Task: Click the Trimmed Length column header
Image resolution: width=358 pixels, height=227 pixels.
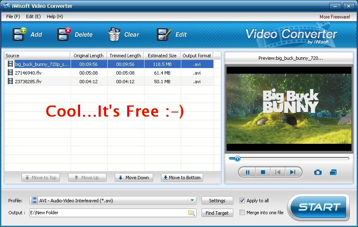Action: pyautogui.click(x=126, y=56)
